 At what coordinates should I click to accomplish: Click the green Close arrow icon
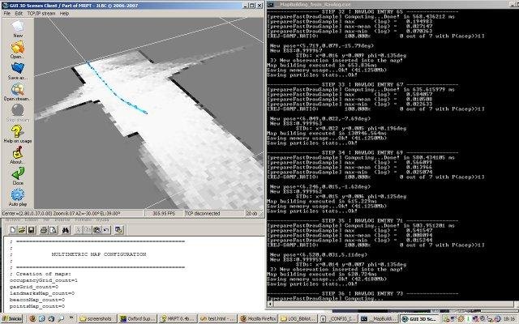point(18,173)
